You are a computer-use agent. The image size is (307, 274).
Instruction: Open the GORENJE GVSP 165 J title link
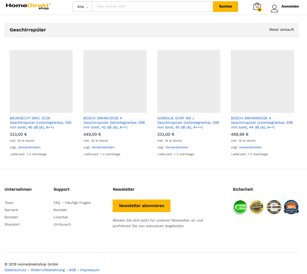[188, 123]
